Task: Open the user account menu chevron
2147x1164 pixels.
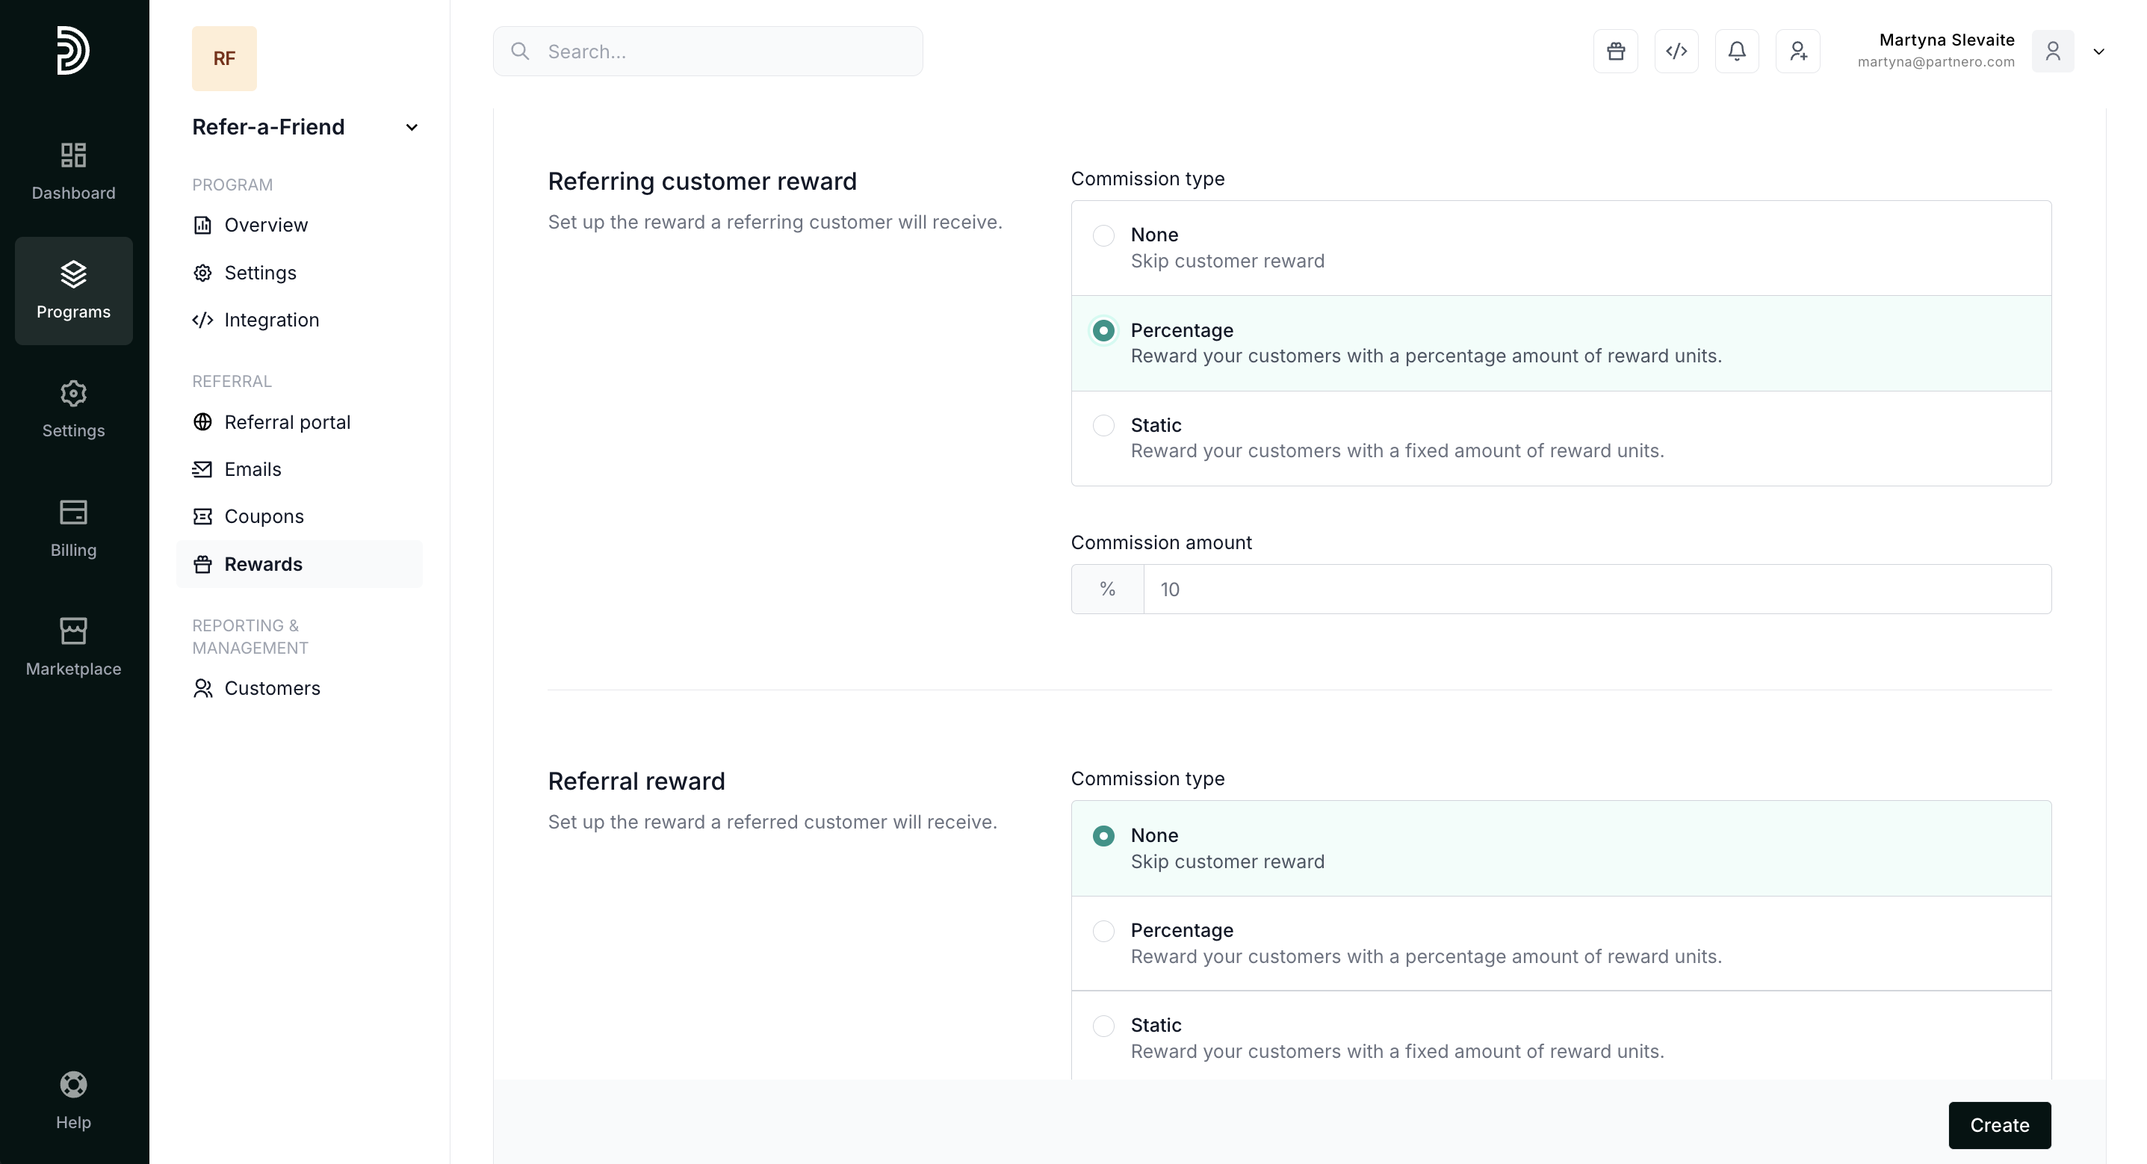Action: pos(2098,52)
